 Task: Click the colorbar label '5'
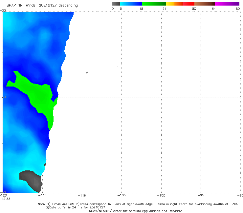pyautogui.click(x=121, y=9)
